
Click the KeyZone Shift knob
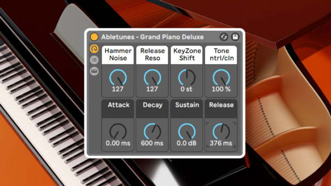pos(187,77)
